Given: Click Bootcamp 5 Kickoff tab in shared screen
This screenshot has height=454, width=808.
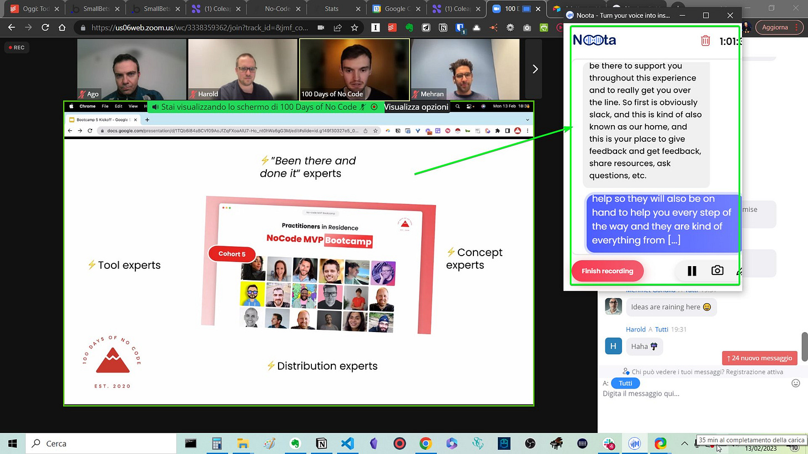Looking at the screenshot, I should [103, 120].
